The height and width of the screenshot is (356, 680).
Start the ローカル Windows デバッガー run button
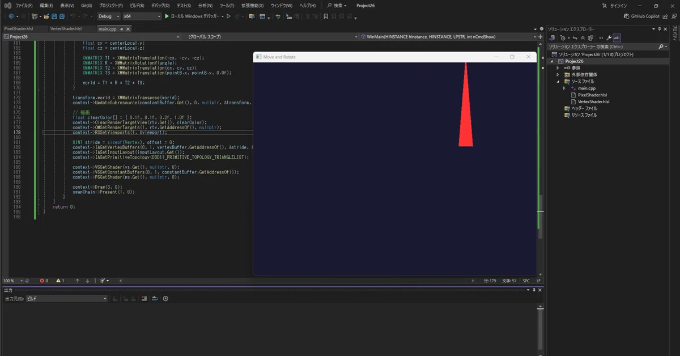(192, 16)
